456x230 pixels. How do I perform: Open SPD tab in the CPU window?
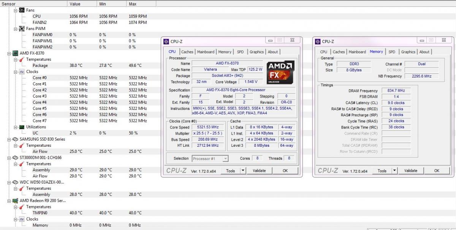241,52
